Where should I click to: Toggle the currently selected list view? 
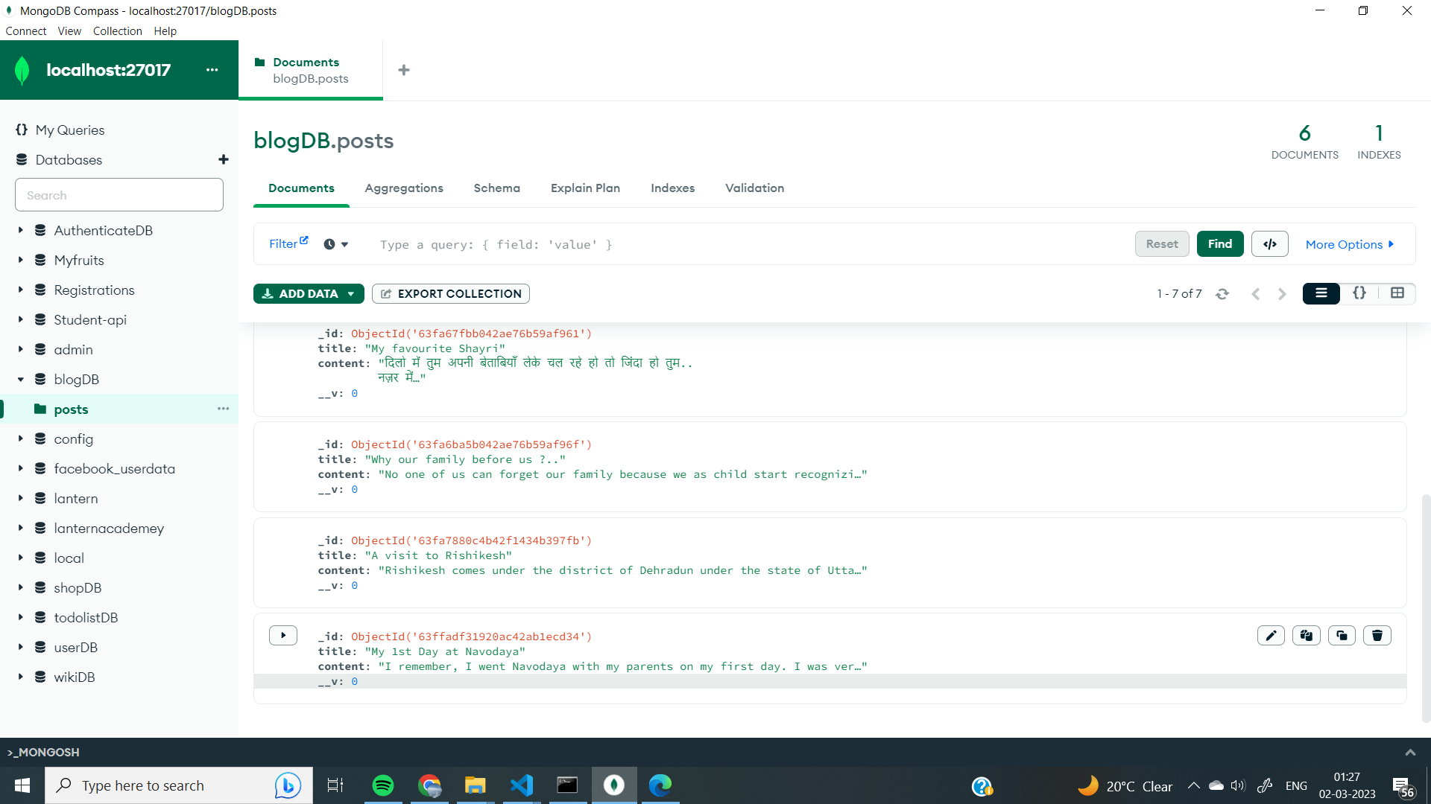(1321, 293)
